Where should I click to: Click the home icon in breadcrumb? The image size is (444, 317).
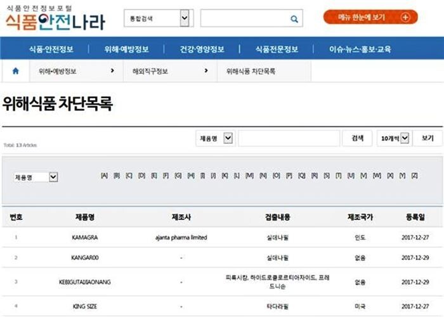tap(16, 71)
